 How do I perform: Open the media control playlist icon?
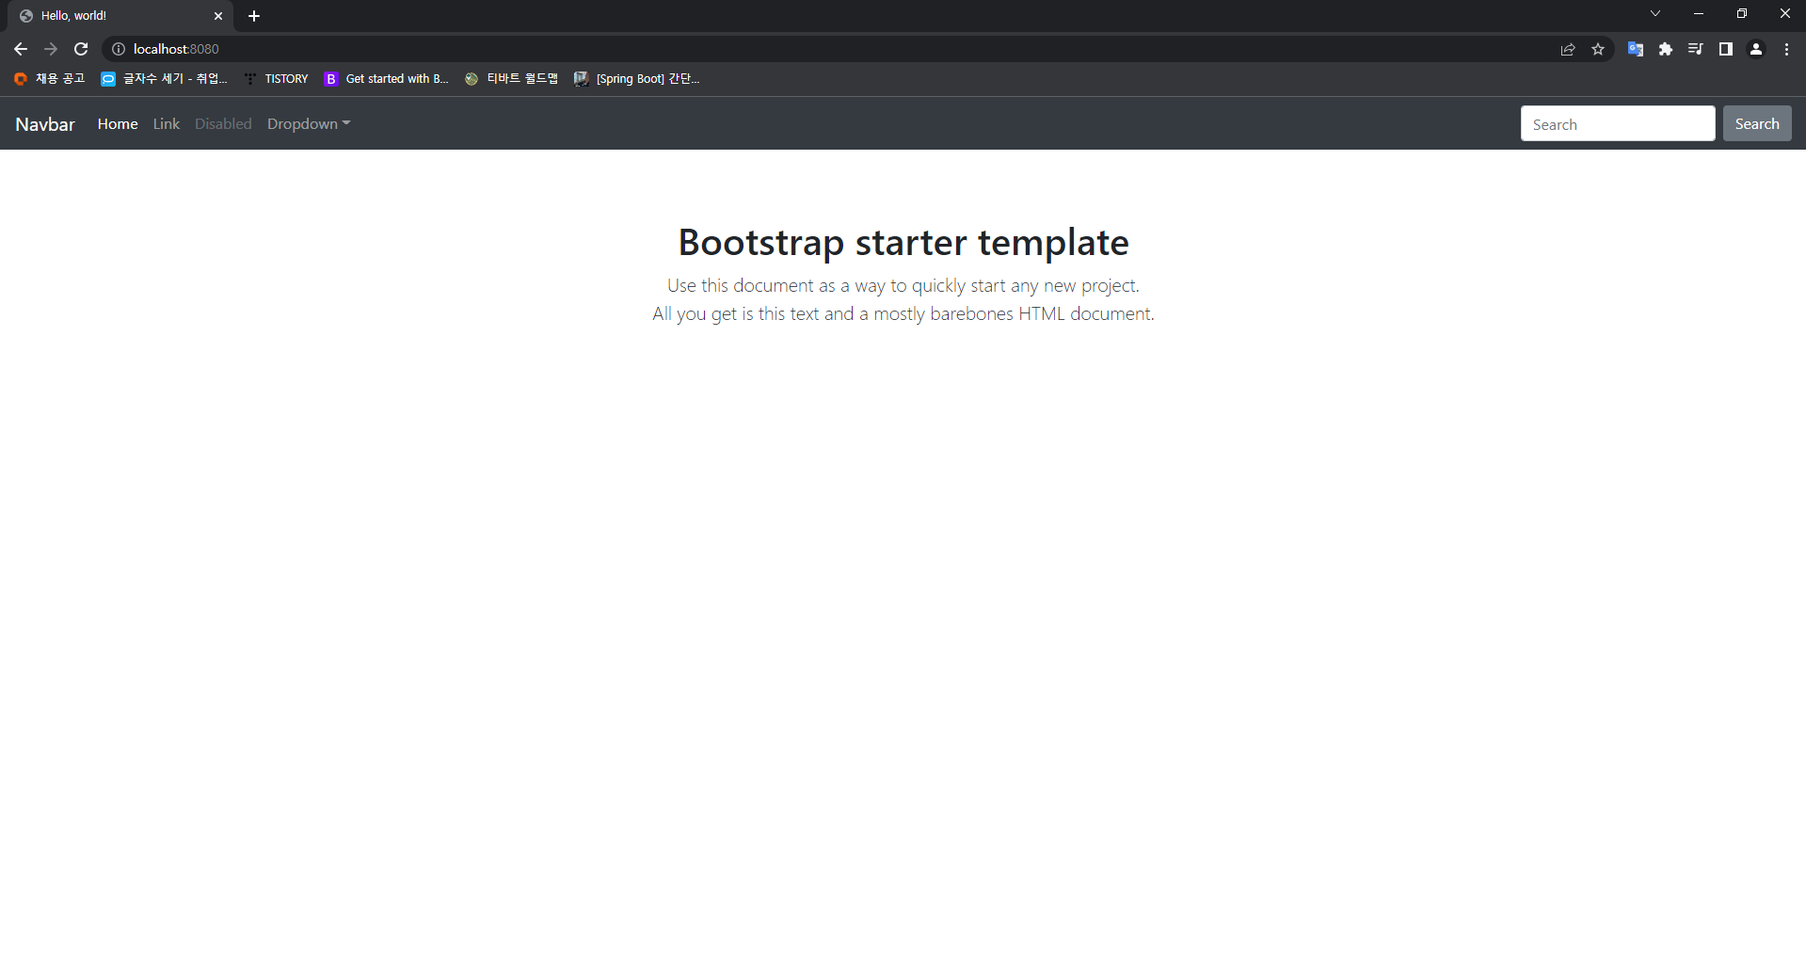pyautogui.click(x=1696, y=49)
